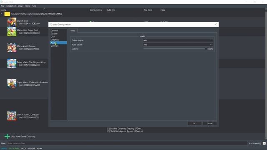Click the Disable Deferred Shading add-on text

pos(125,129)
